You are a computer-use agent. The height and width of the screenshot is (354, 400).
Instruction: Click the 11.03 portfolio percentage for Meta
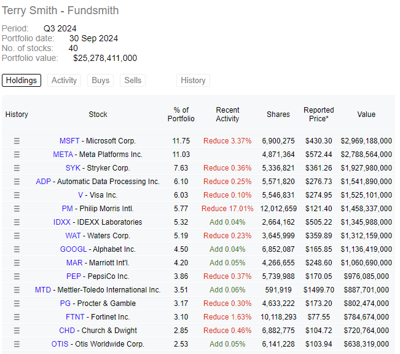click(x=181, y=155)
